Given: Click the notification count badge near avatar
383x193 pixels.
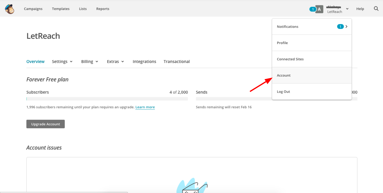Looking at the screenshot, I should tap(313, 9).
